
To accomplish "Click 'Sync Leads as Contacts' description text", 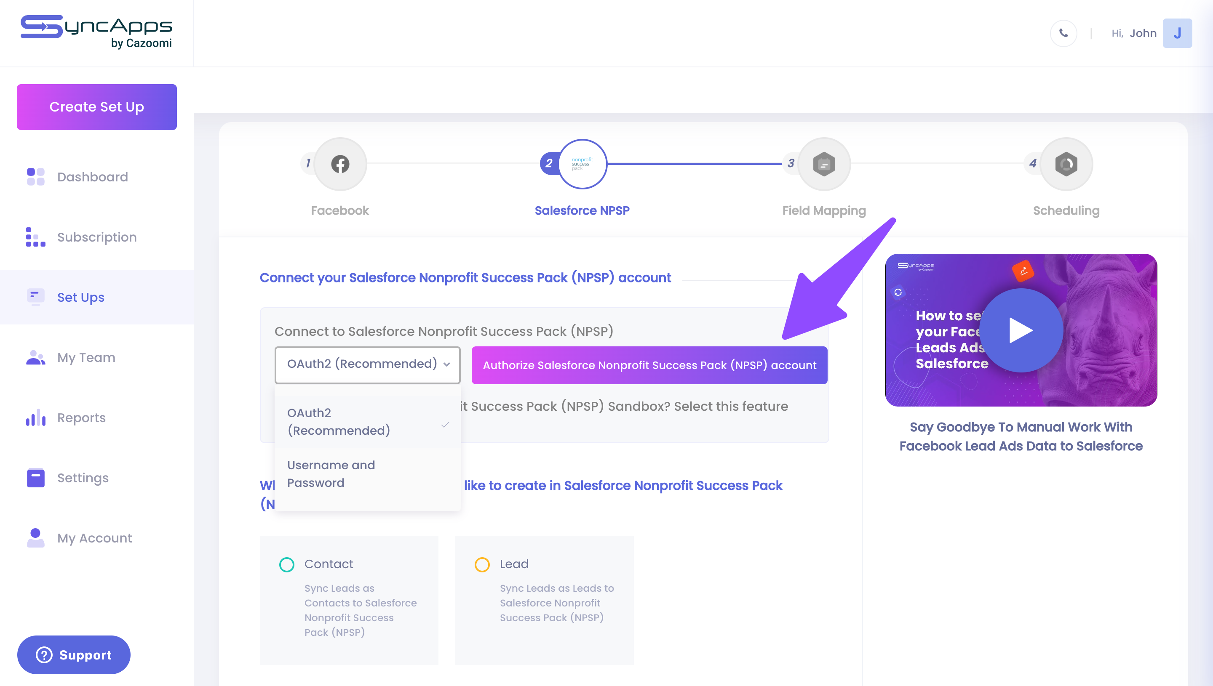I will [x=360, y=610].
